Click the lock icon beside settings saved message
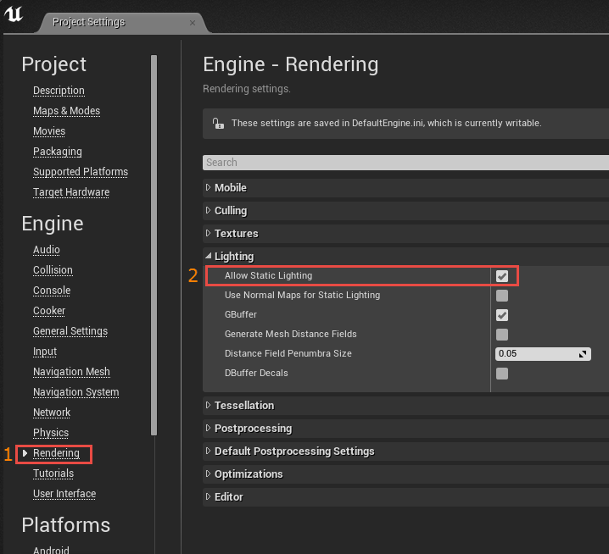This screenshot has width=609, height=554. pyautogui.click(x=217, y=123)
